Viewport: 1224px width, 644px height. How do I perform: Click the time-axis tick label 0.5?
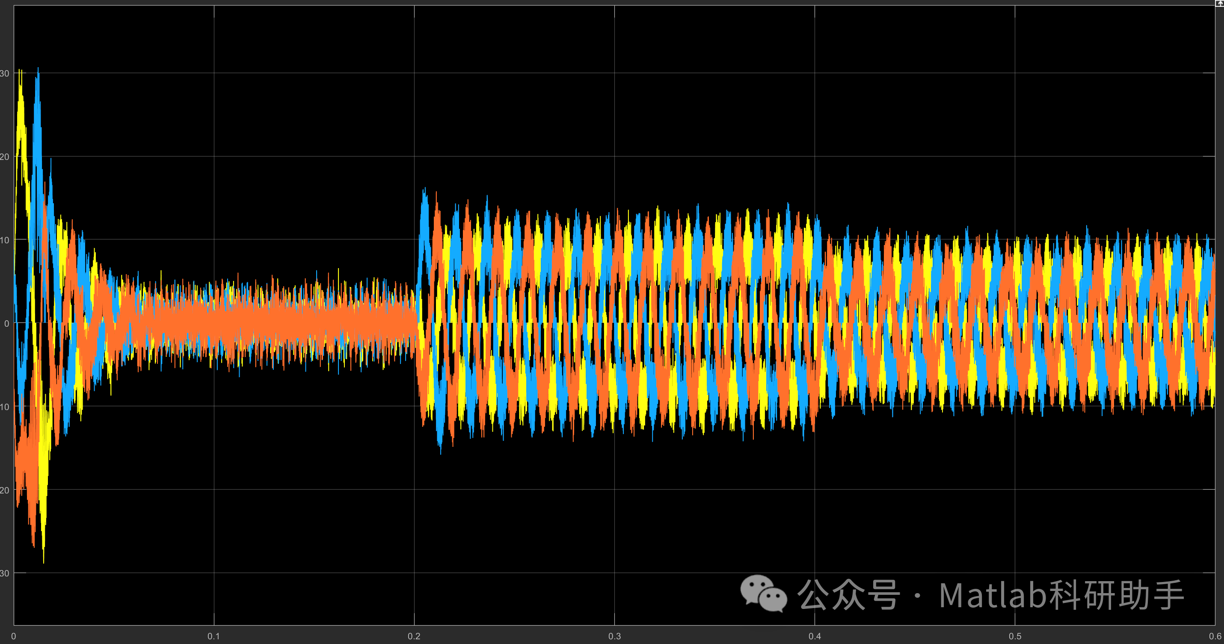(1015, 636)
